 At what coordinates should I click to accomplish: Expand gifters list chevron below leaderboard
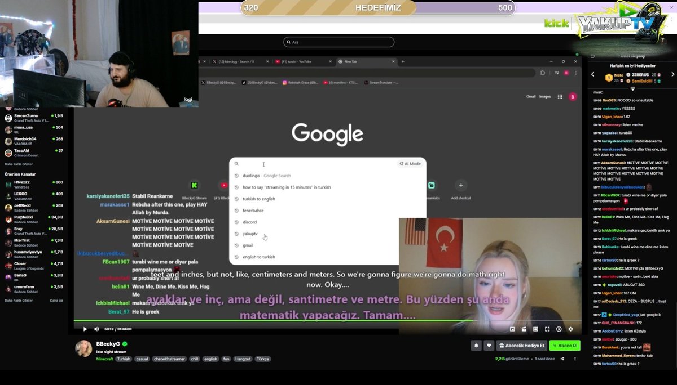(632, 88)
